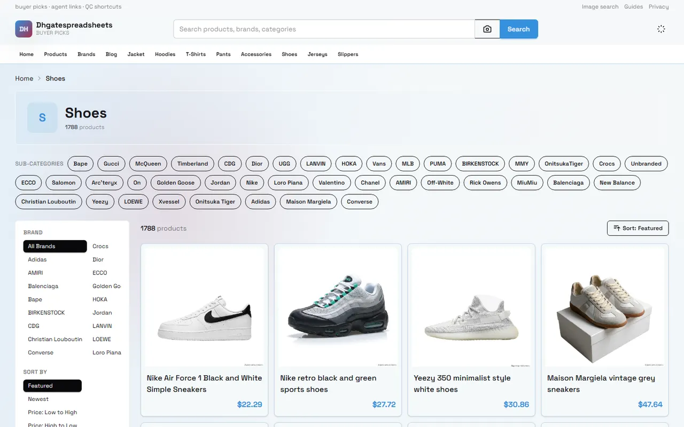This screenshot has height=427, width=684.
Task: Select Price: Low to High sorting
Action: coord(52,412)
